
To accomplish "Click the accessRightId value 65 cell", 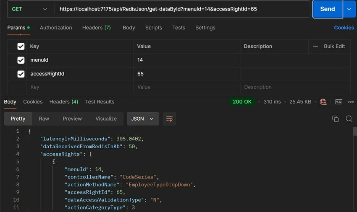I will pos(187,74).
